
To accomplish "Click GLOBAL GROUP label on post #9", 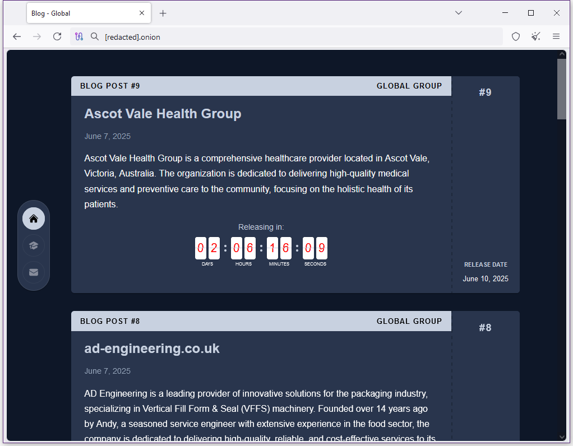I will pos(409,86).
